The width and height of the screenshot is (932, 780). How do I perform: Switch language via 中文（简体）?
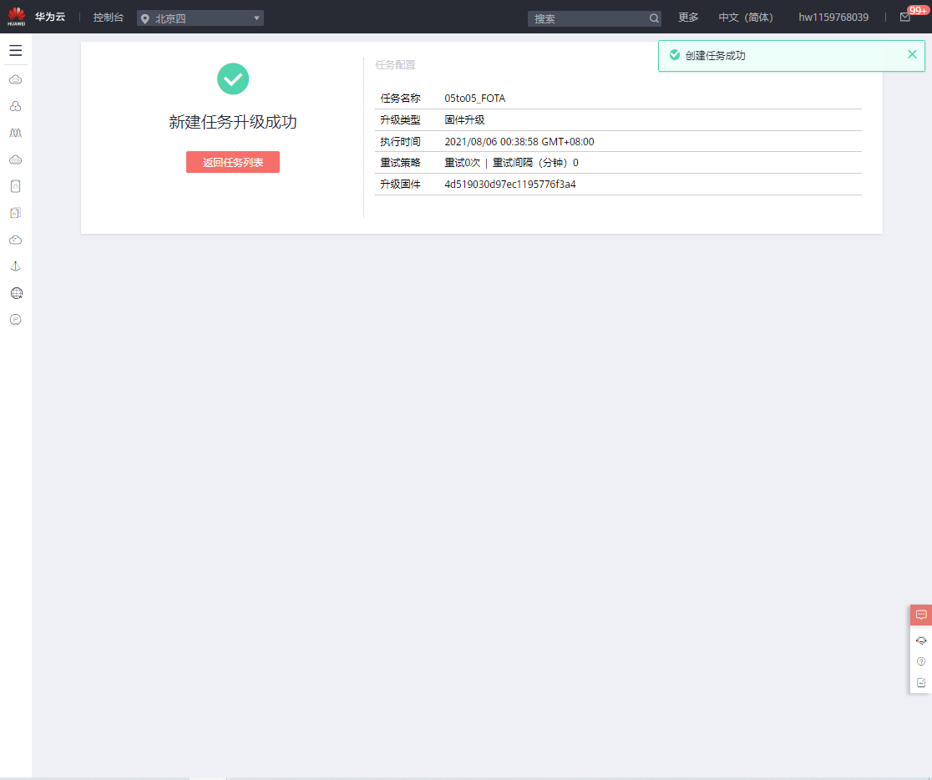tap(746, 18)
